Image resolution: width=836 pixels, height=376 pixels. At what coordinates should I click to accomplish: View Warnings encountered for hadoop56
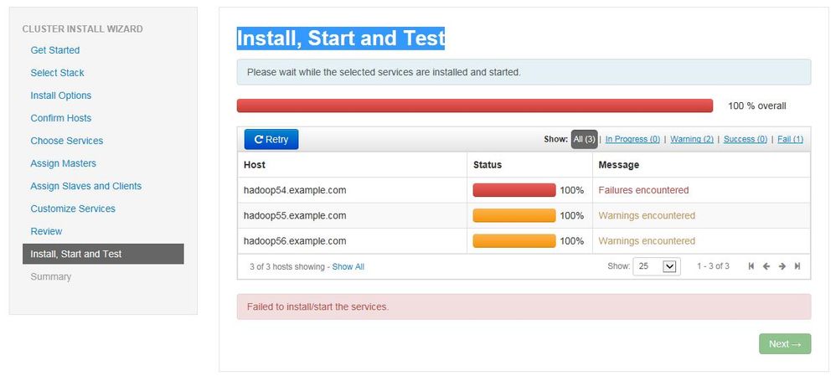tap(647, 240)
